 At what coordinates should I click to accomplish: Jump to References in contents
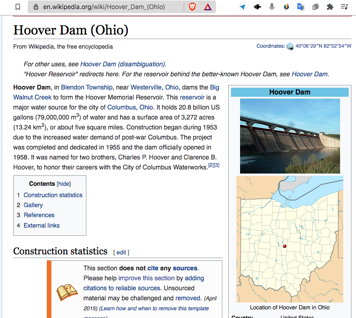click(39, 215)
